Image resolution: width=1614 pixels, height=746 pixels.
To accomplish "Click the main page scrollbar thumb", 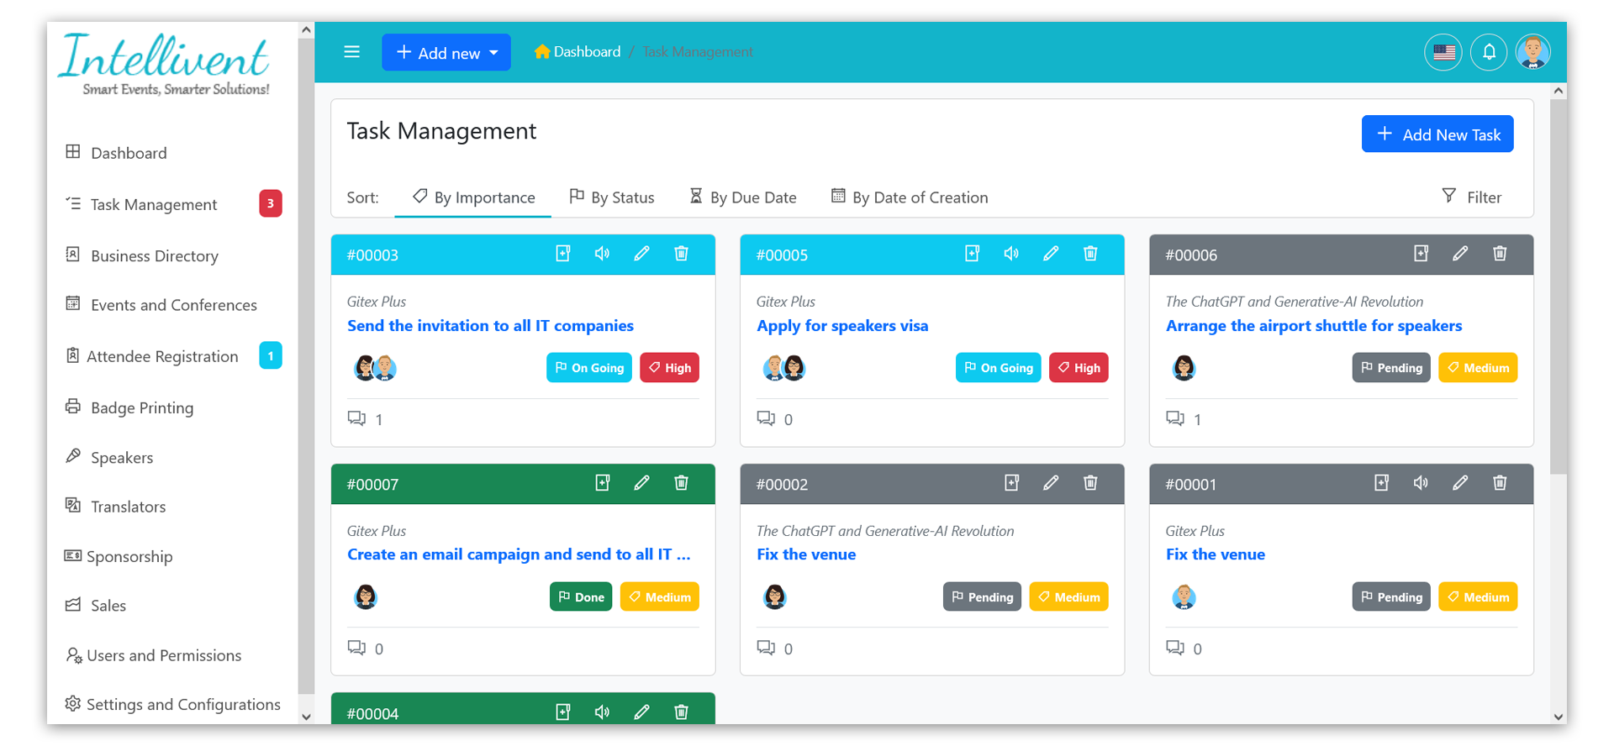I will point(1559,287).
